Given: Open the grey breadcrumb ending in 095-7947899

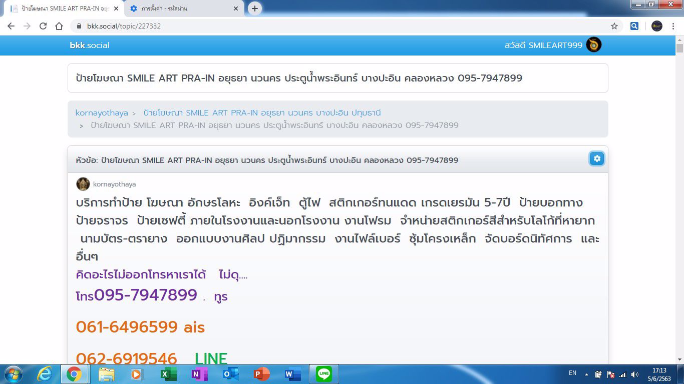Looking at the screenshot, I should pyautogui.click(x=274, y=125).
